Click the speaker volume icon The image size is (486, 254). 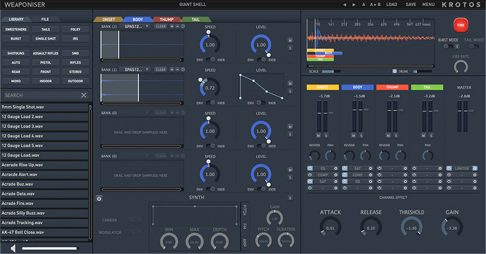(12, 248)
